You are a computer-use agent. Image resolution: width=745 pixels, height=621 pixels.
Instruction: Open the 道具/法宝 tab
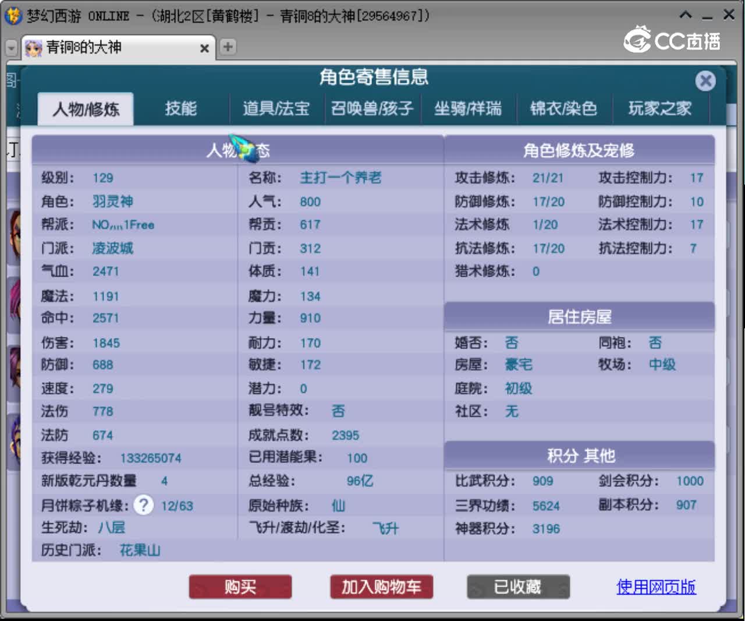click(276, 108)
